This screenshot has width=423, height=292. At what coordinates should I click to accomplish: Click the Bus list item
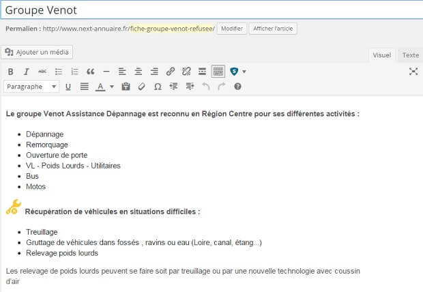point(32,176)
